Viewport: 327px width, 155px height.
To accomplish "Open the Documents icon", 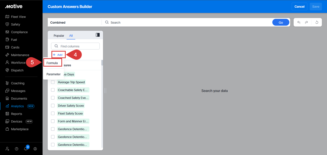I will 7,98.
